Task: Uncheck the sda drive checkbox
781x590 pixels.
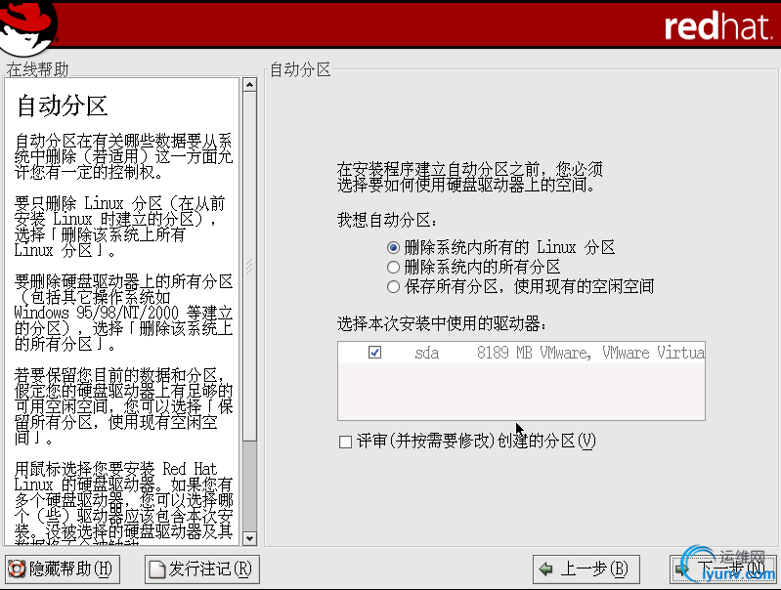Action: (374, 353)
